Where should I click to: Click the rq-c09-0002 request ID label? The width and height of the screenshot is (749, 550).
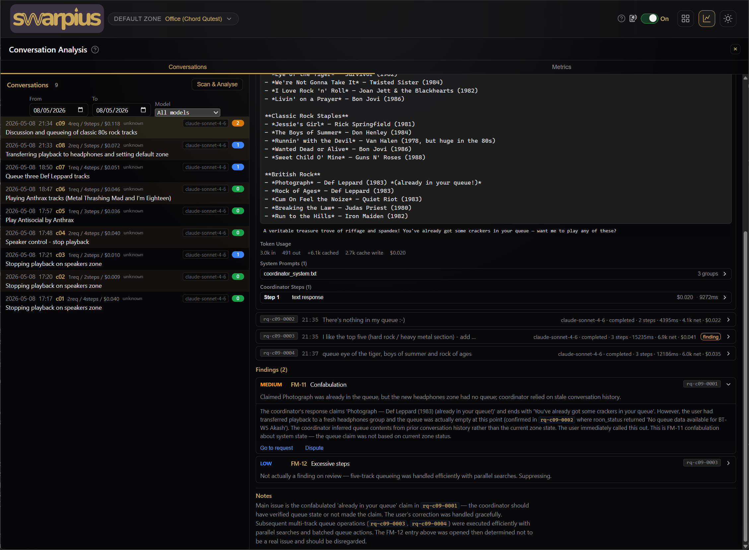point(279,319)
